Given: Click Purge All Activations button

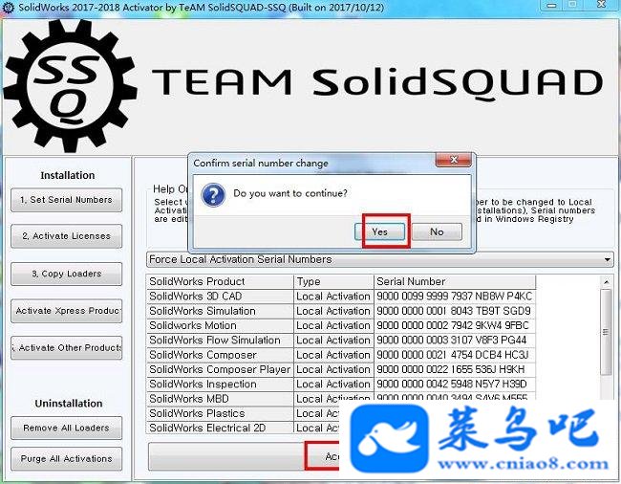Looking at the screenshot, I should tap(67, 458).
